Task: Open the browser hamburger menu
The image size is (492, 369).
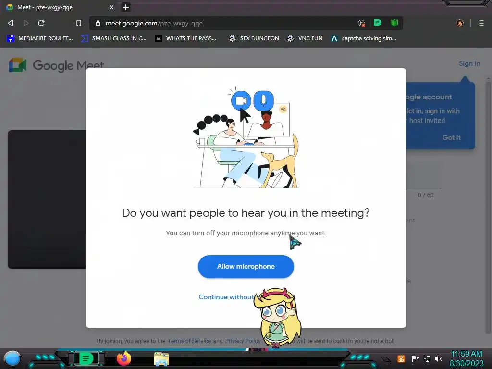Action: pos(481,23)
